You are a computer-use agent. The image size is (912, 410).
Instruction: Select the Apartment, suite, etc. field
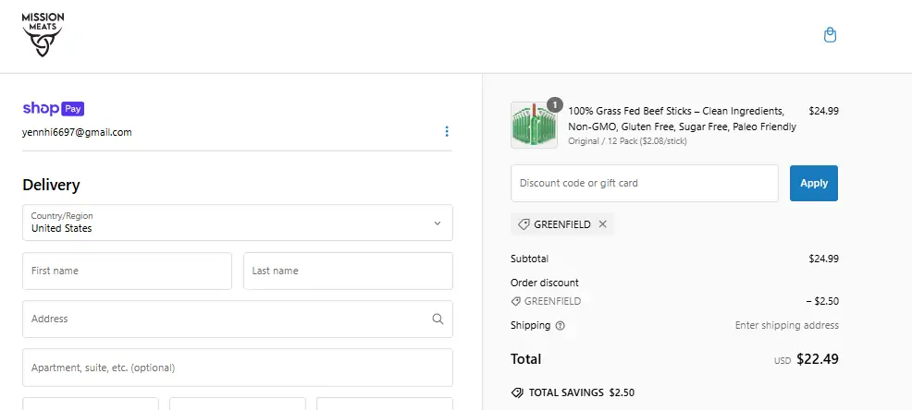click(237, 367)
